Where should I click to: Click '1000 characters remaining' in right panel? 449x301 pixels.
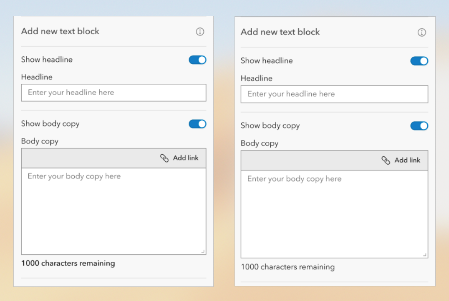pos(288,267)
